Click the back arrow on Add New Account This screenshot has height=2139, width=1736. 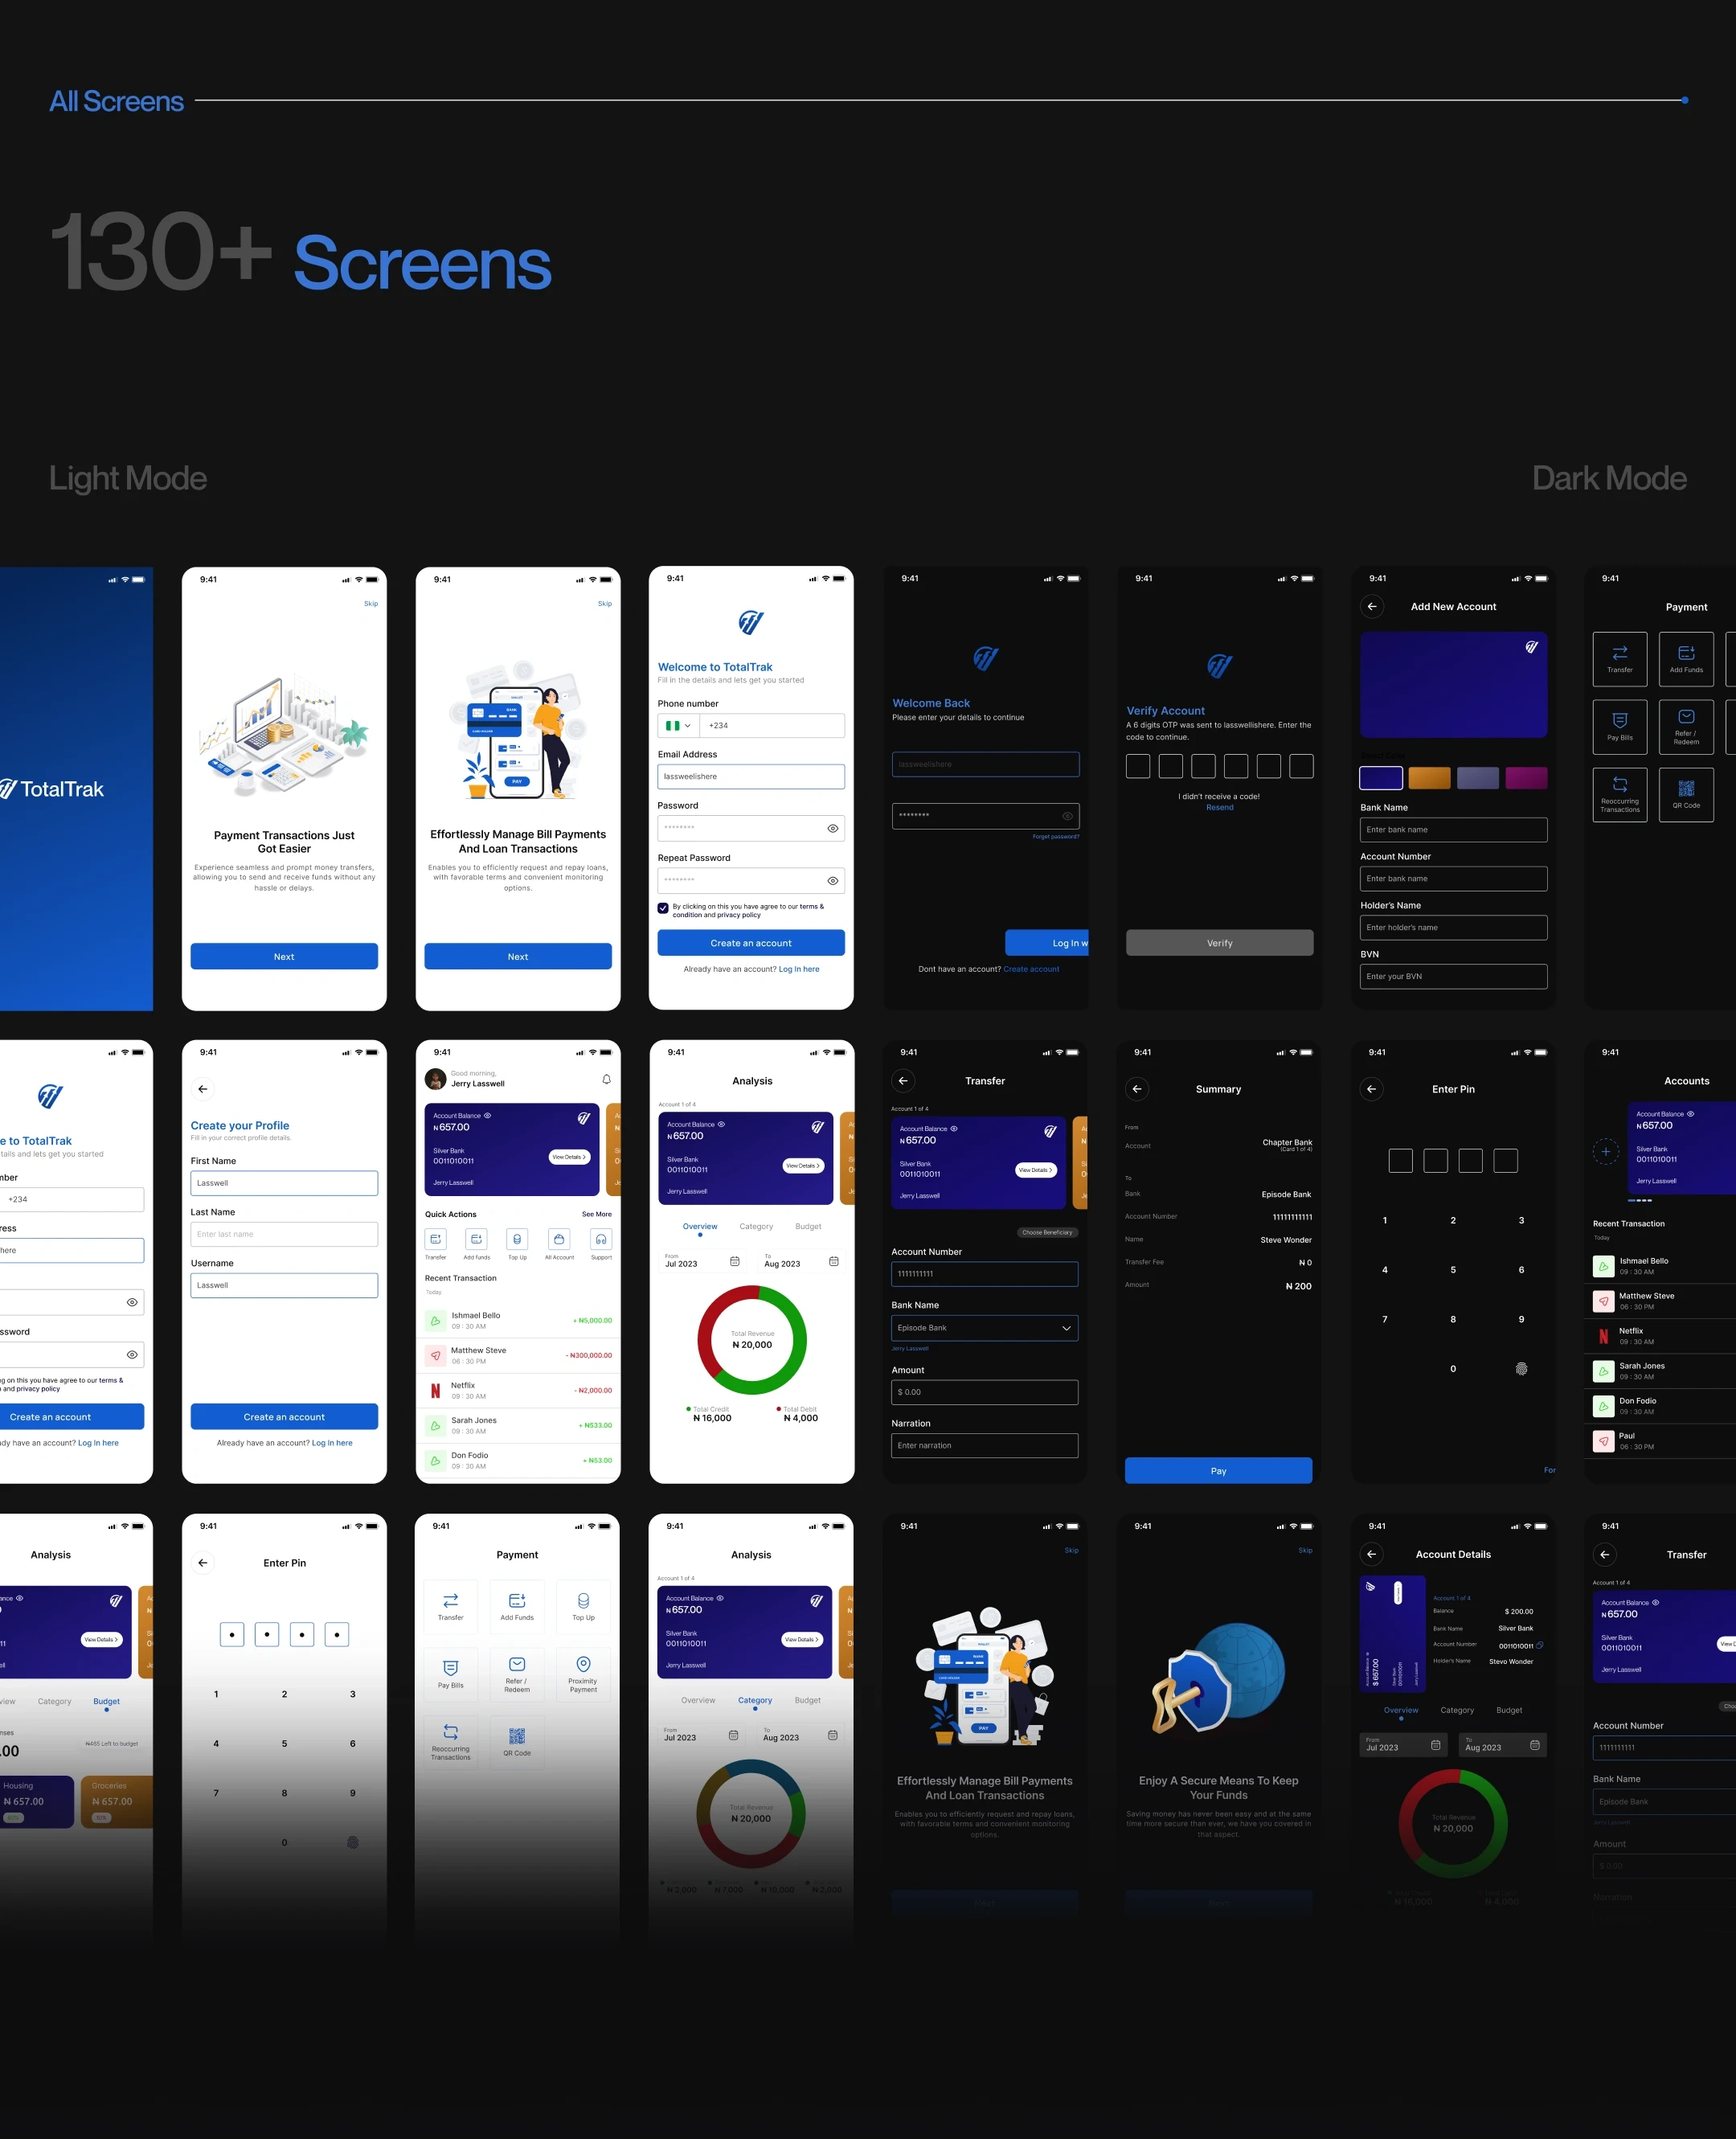point(1372,606)
